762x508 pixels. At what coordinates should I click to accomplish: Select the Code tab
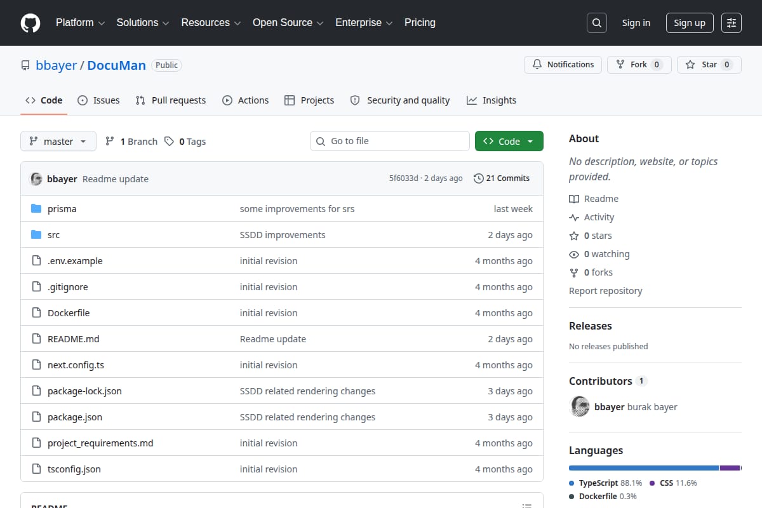pyautogui.click(x=44, y=100)
